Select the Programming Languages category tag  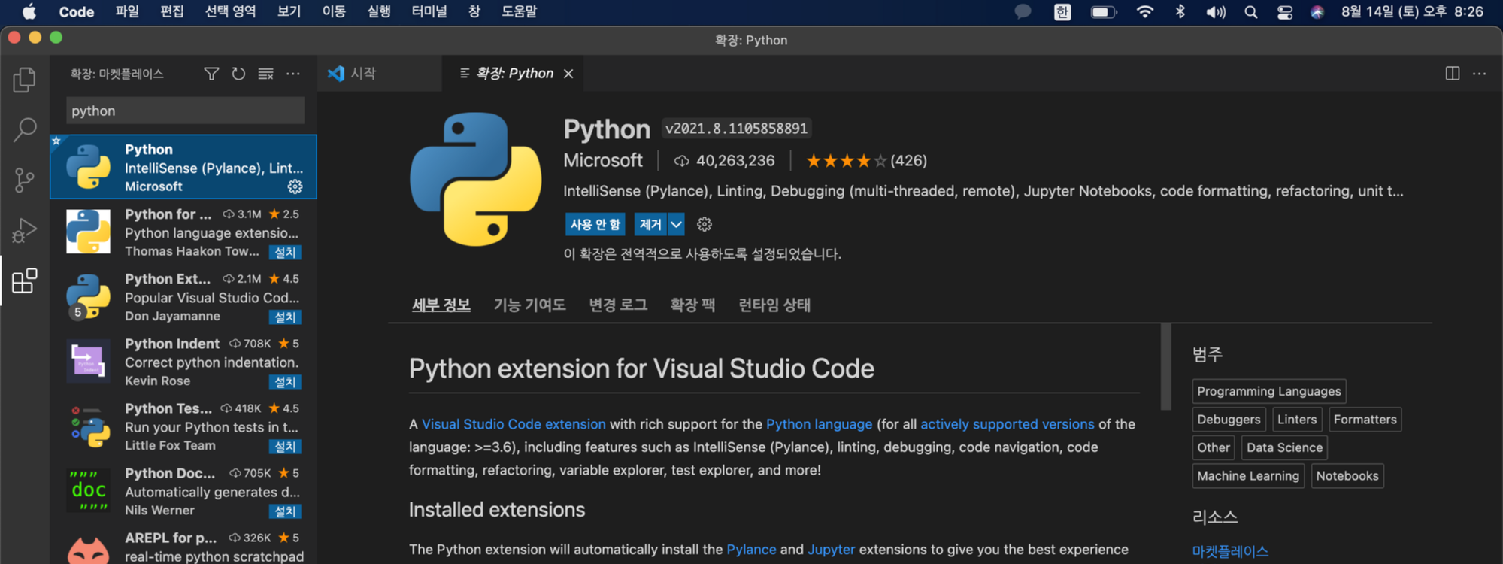point(1269,391)
